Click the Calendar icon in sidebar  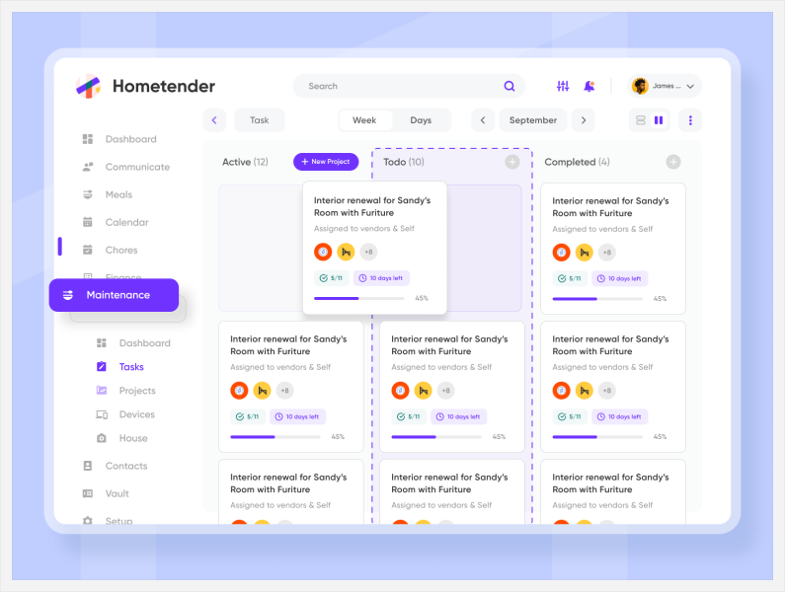(88, 222)
